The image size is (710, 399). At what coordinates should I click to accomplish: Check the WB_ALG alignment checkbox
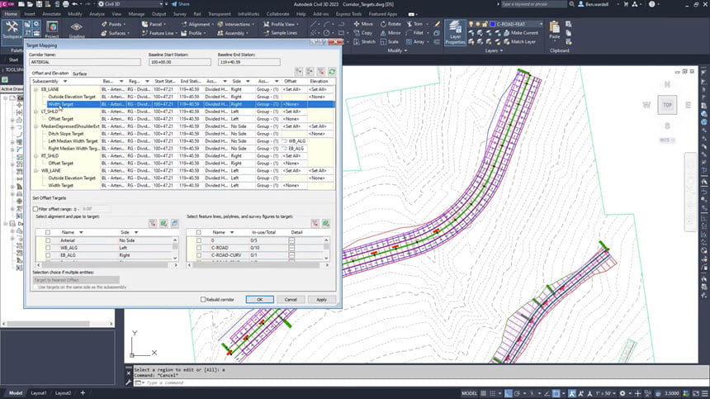coord(48,248)
